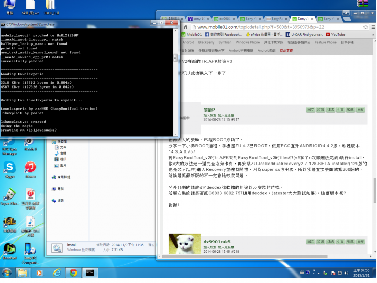
Task: Bookmark this page with the star icon
Action: tap(365, 27)
